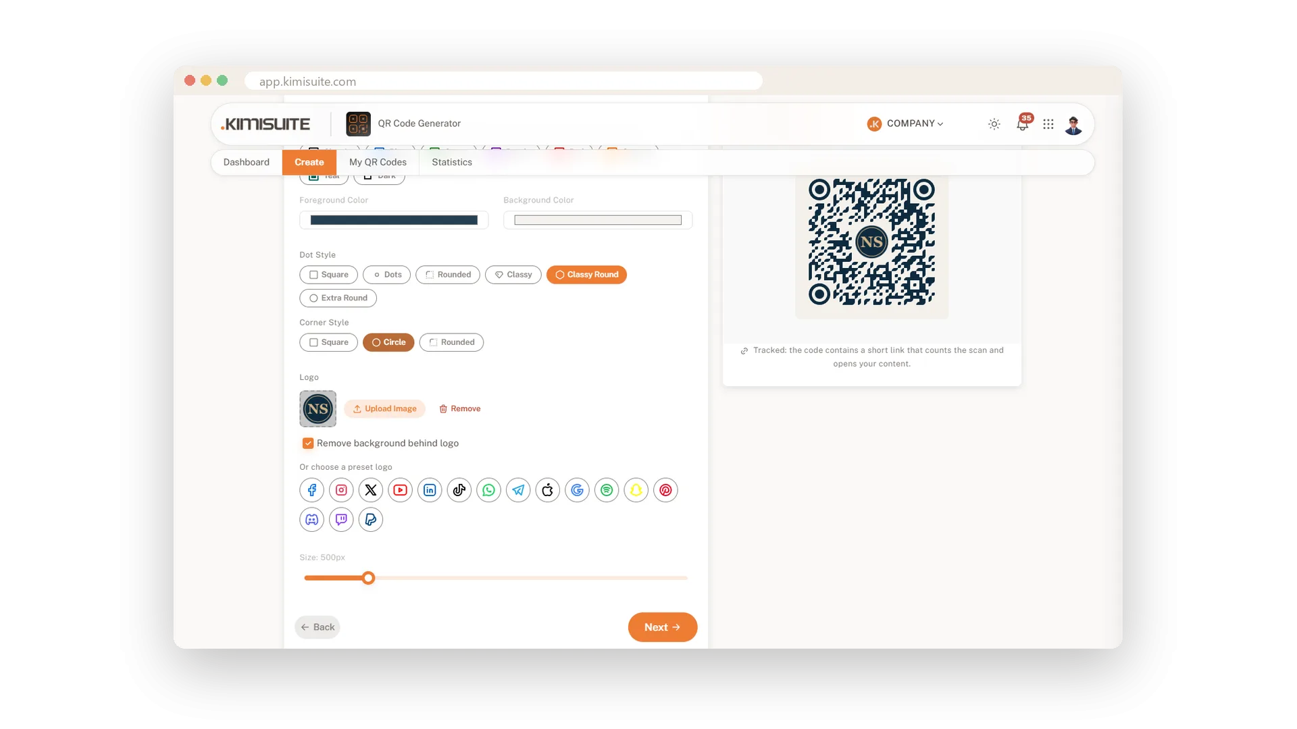Go to the Dashboard tab

coord(247,162)
